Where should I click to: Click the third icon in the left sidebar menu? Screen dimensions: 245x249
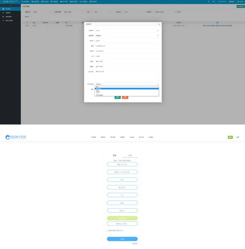click(3, 16)
